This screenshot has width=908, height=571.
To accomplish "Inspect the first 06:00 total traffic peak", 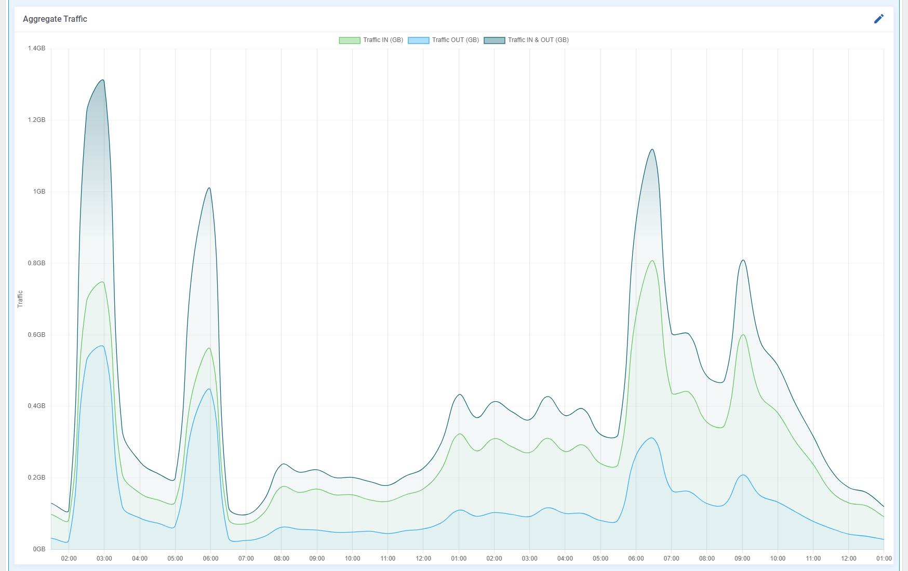I will click(x=209, y=188).
